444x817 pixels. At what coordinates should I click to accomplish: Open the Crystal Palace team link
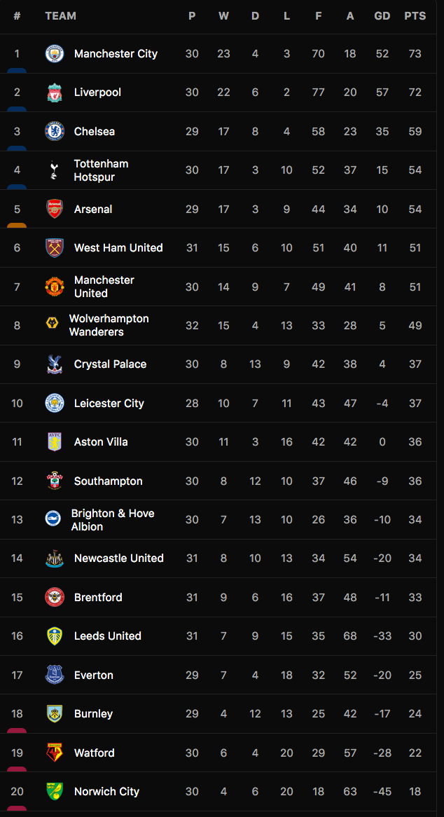pos(110,364)
